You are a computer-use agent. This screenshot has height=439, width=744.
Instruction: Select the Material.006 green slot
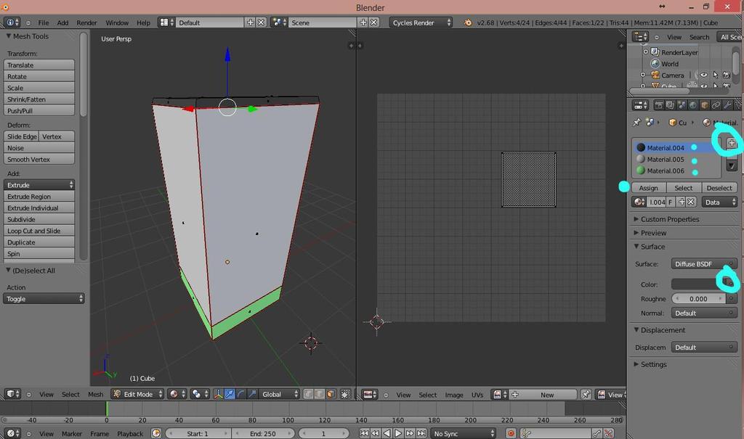coord(676,171)
